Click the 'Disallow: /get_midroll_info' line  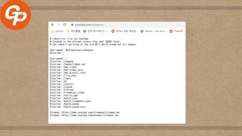[68, 73]
